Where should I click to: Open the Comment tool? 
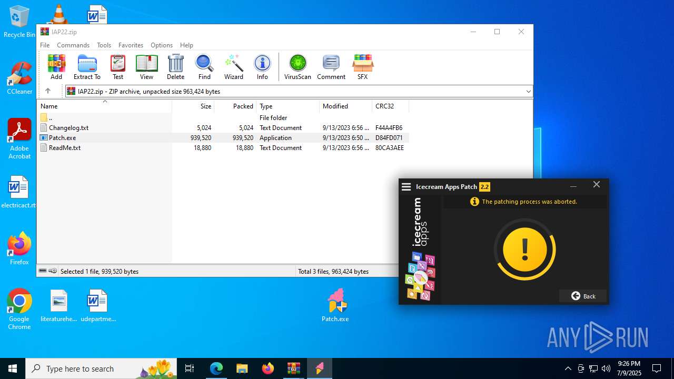(331, 67)
